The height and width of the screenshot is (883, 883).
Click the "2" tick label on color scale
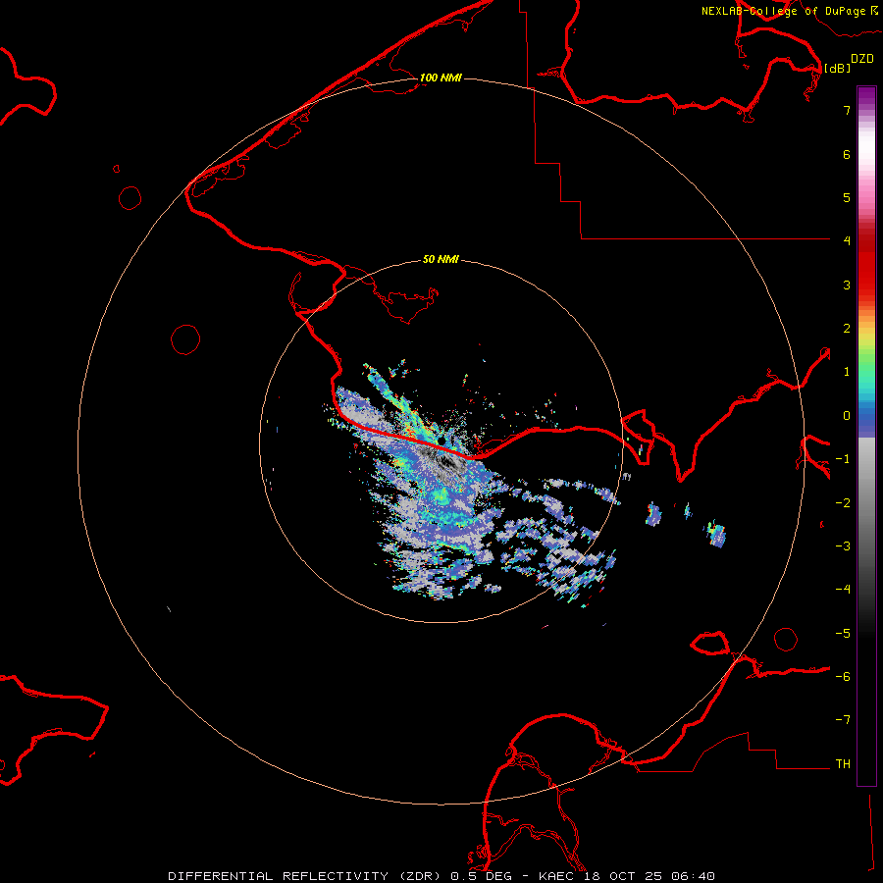(847, 329)
